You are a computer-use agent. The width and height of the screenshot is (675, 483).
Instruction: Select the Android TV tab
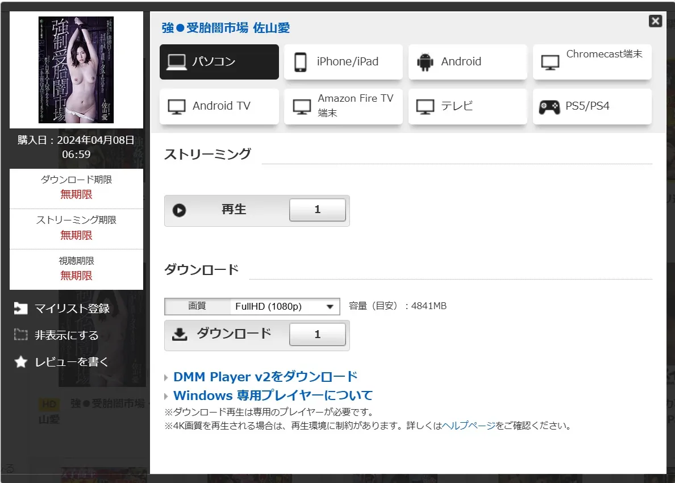pos(219,106)
